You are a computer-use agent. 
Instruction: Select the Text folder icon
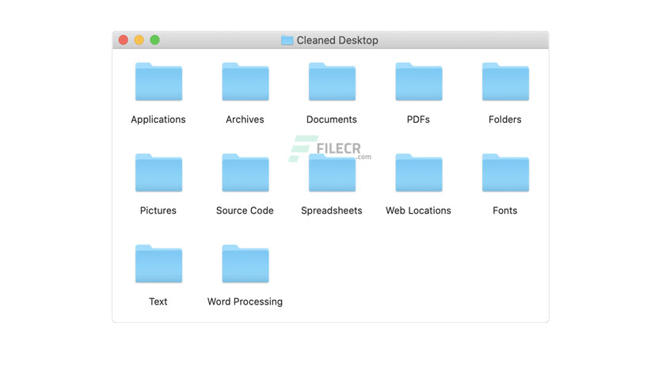coord(158,264)
